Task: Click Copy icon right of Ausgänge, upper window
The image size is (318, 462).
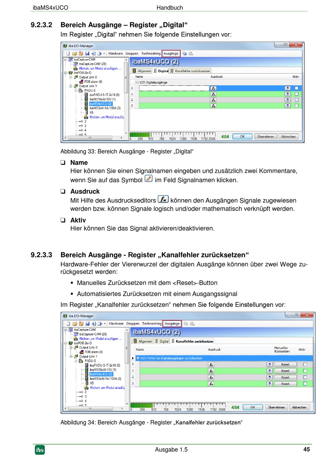Action: [184, 54]
